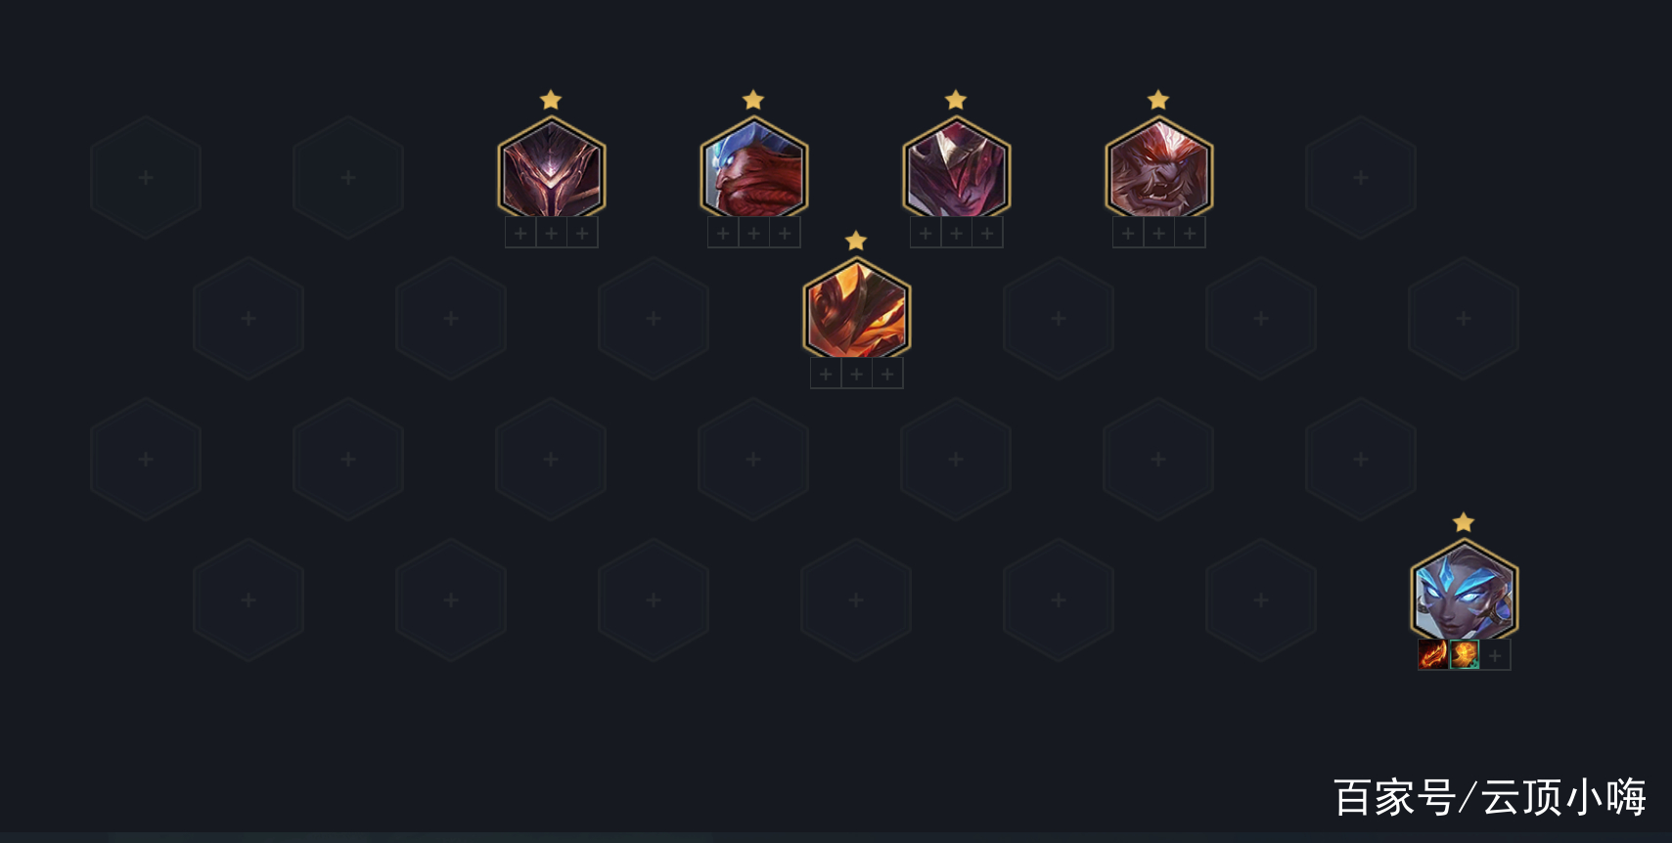Select the red-bearded champion with blue helmet
Image resolution: width=1672 pixels, height=843 pixels.
coord(754,167)
